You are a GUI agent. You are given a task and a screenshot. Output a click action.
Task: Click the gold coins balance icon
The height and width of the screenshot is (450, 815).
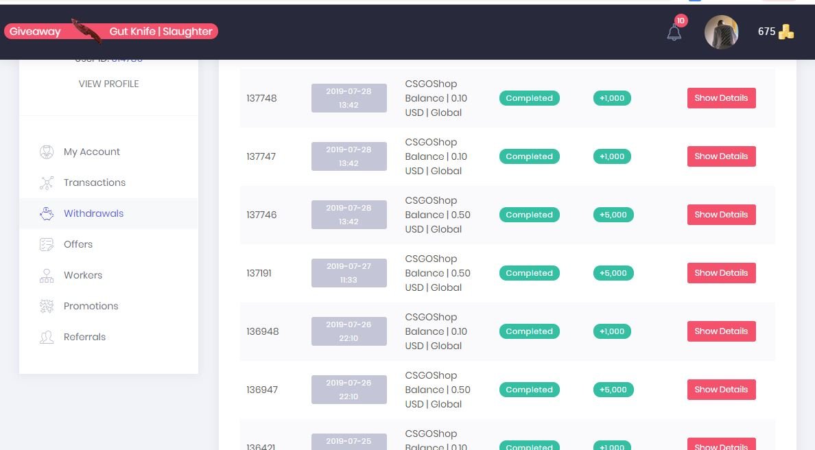[x=786, y=32]
